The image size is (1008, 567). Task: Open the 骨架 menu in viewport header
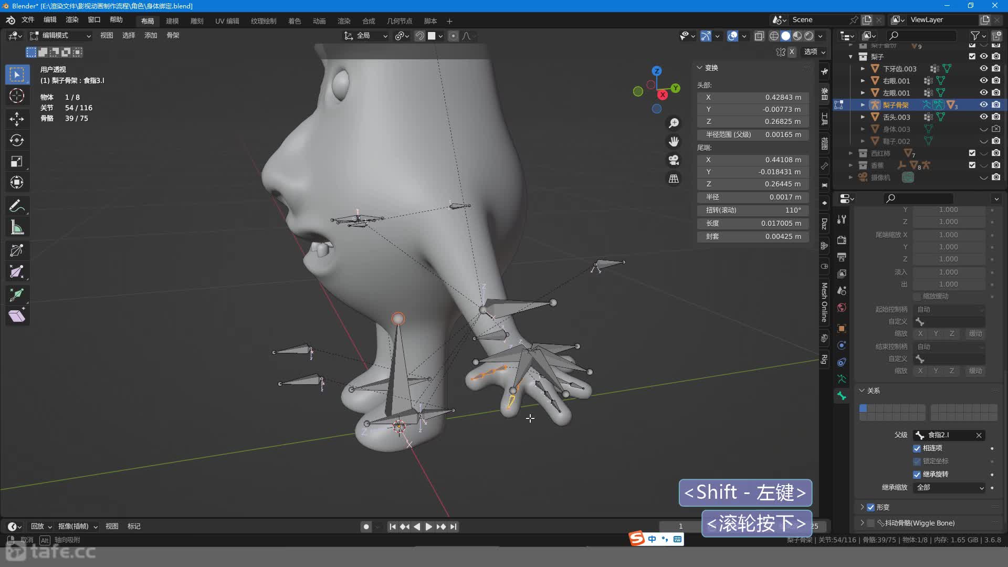point(173,35)
